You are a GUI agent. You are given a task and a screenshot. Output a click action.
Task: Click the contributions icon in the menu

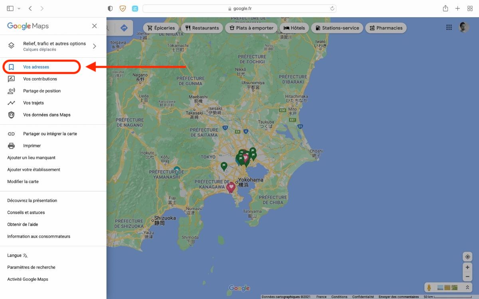(11, 79)
